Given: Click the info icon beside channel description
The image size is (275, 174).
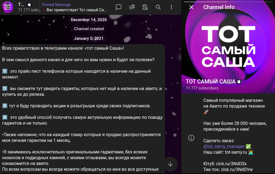Looking at the screenshot, I should coord(191,138).
